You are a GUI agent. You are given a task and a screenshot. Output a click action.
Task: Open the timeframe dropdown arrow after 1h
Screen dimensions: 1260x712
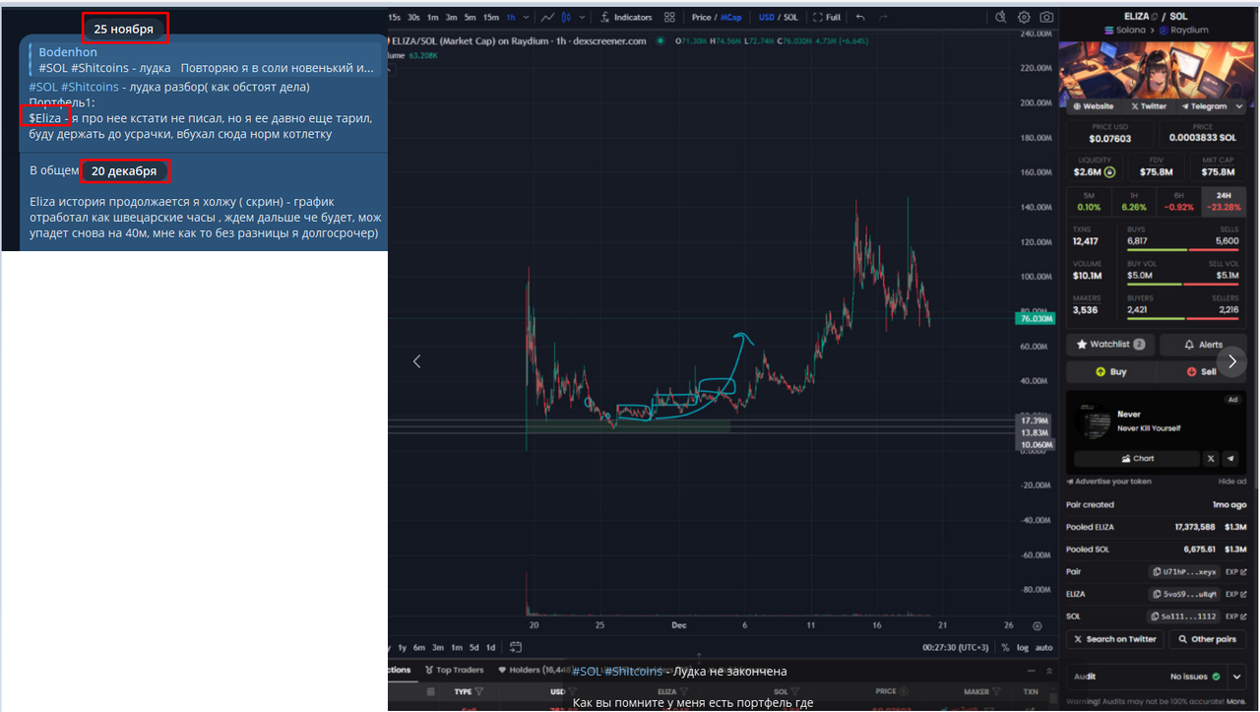pos(526,17)
